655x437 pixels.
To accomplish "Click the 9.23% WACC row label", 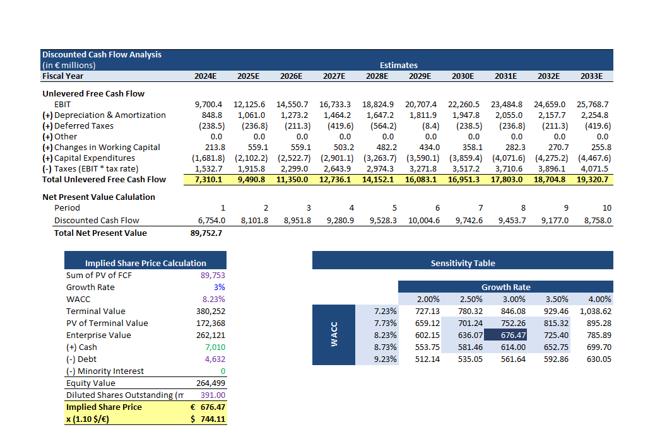I will pos(385,359).
